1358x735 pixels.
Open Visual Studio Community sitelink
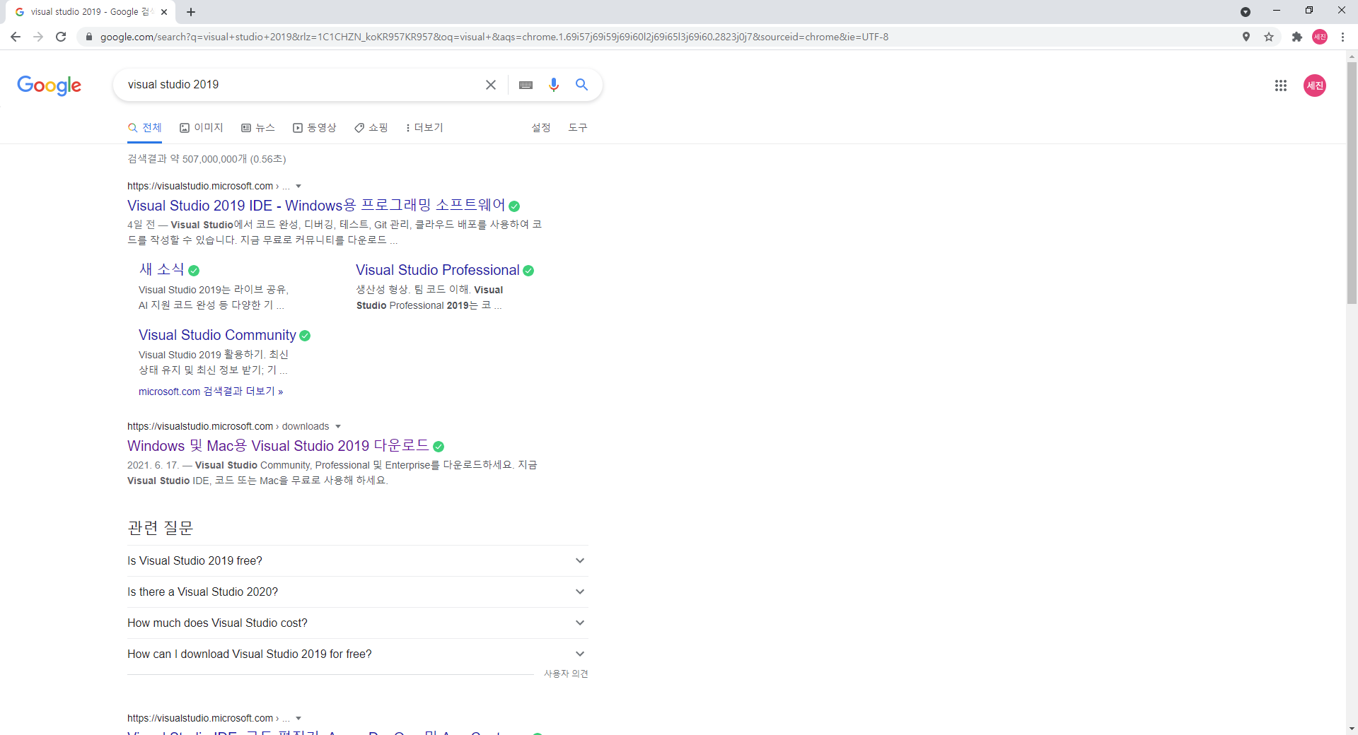coord(217,336)
